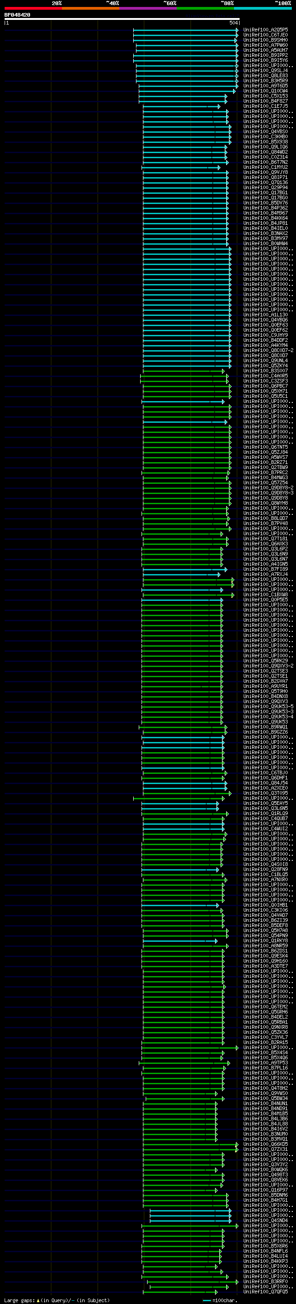Click the UniRef100_Q9UK53-5 label
The width and height of the screenshot is (296, 1304).
pos(268,706)
